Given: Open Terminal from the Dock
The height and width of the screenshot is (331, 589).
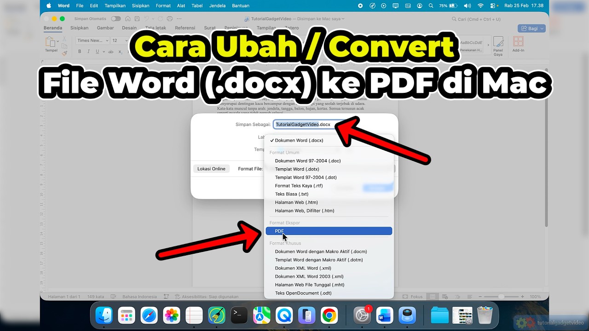Looking at the screenshot, I should (x=239, y=315).
